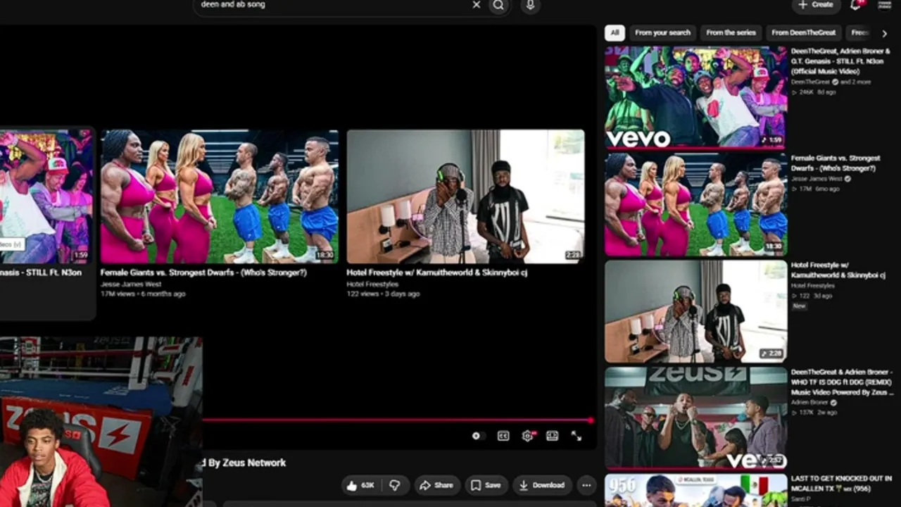Show more filter chips with the right chevron

pyautogui.click(x=885, y=33)
